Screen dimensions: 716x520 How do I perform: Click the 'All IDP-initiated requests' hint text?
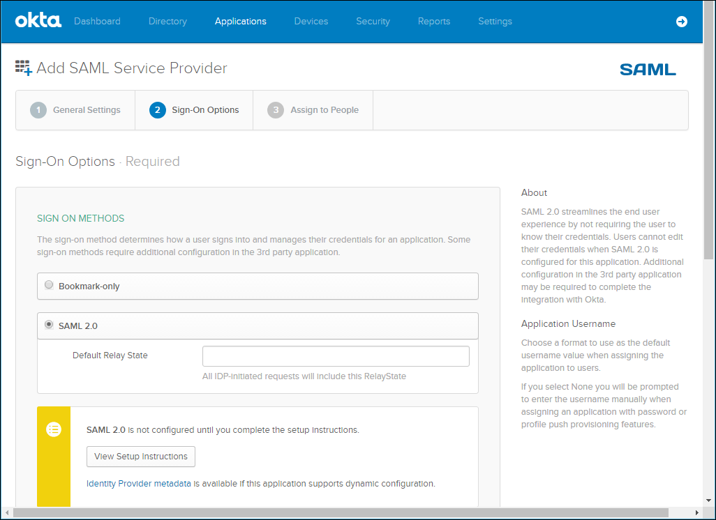(304, 376)
